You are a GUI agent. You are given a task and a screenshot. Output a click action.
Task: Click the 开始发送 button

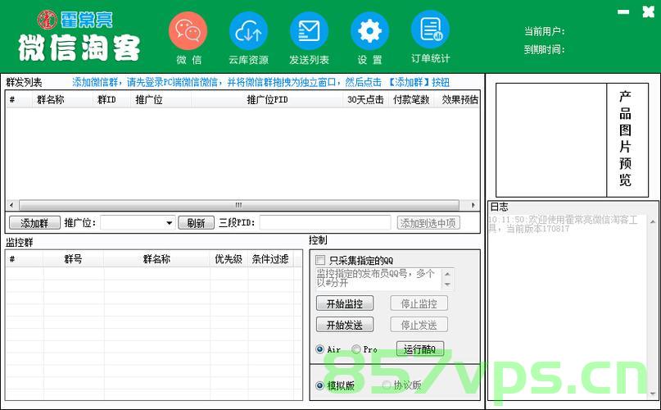[x=345, y=325]
